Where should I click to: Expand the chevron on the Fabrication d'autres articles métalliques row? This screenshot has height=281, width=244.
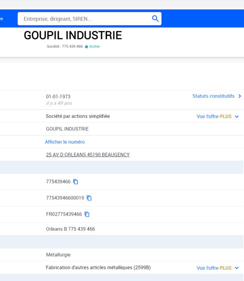(237, 268)
